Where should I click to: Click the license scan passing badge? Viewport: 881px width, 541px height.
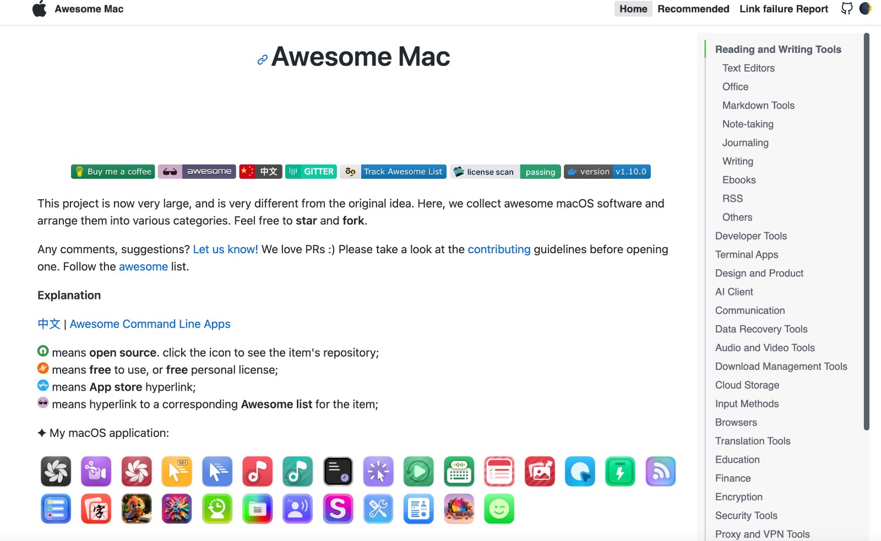pos(505,172)
